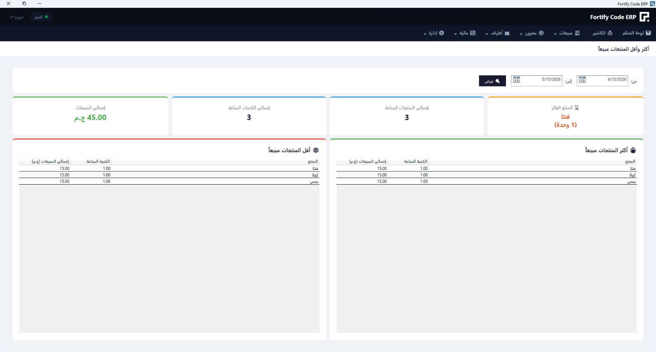The height and width of the screenshot is (352, 656).
Task: Click the خروج logout link
Action: pyautogui.click(x=17, y=17)
